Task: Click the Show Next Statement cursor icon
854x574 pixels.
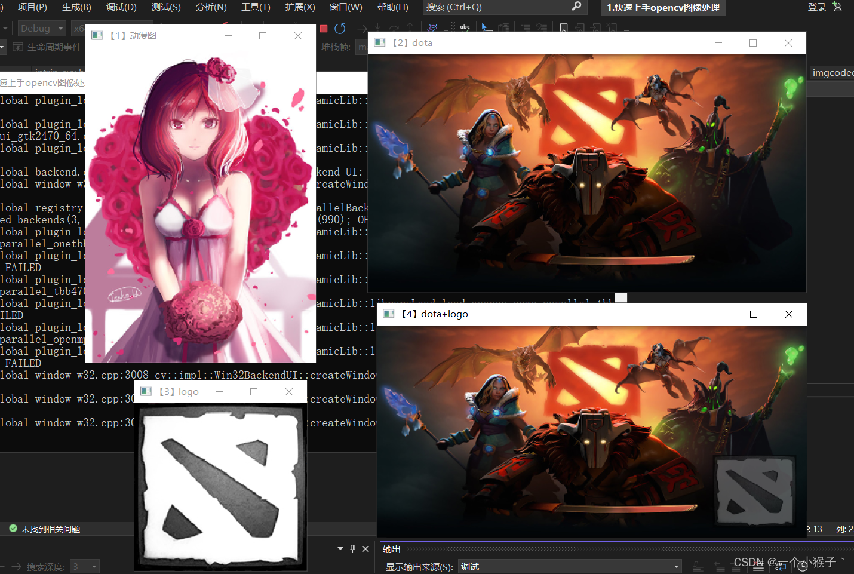Action: click(x=484, y=28)
